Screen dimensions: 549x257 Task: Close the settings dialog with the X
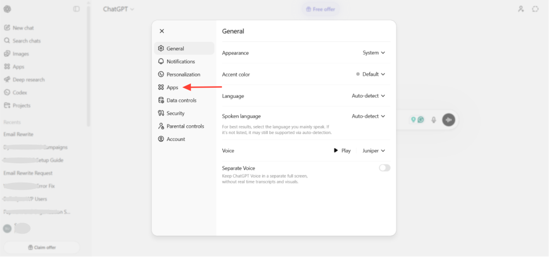pyautogui.click(x=161, y=31)
